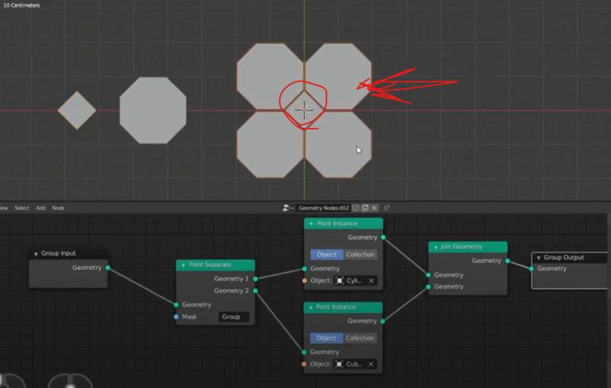Viewport: 611px width, 388px height.
Task: Select Collection mode in lower Point Instance
Action: [x=360, y=338]
